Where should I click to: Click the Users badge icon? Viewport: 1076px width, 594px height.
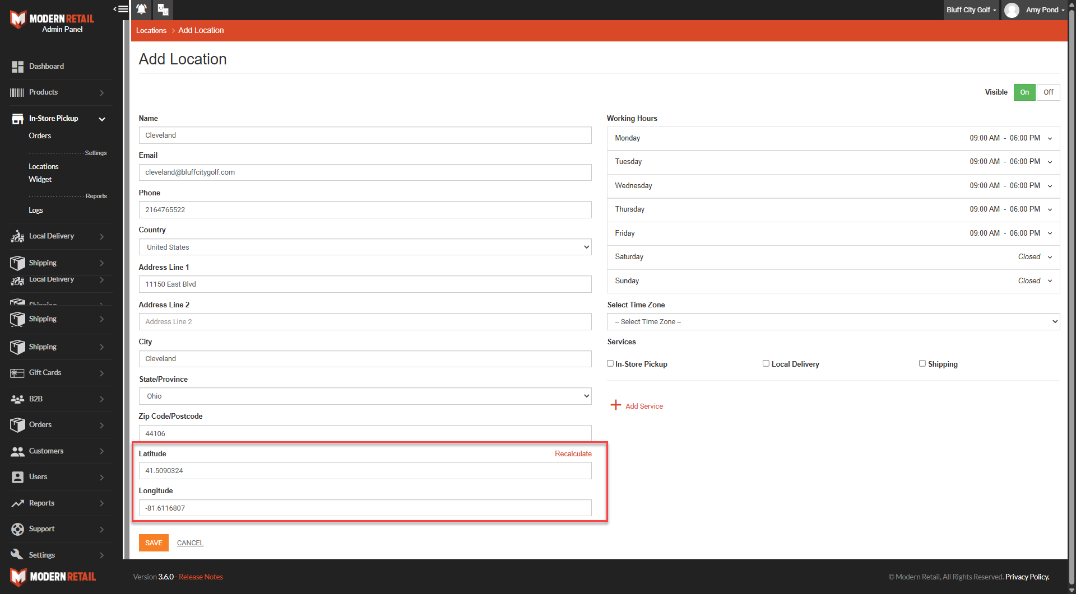click(x=17, y=477)
